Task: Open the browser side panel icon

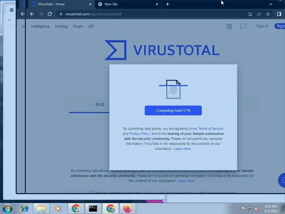Action: click(279, 14)
